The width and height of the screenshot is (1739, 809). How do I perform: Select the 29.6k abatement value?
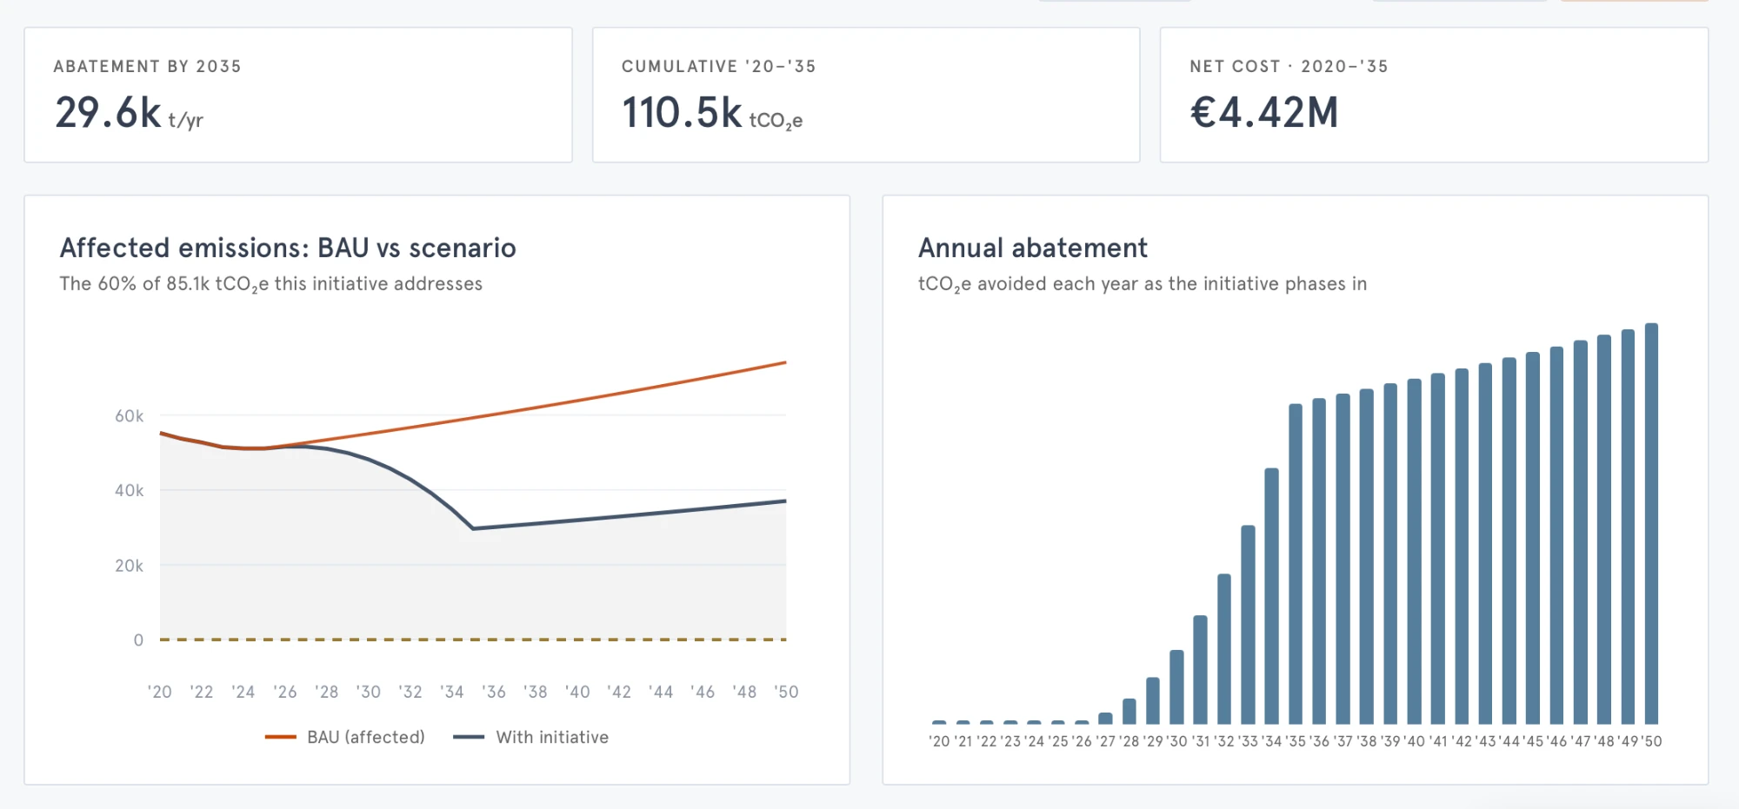109,113
